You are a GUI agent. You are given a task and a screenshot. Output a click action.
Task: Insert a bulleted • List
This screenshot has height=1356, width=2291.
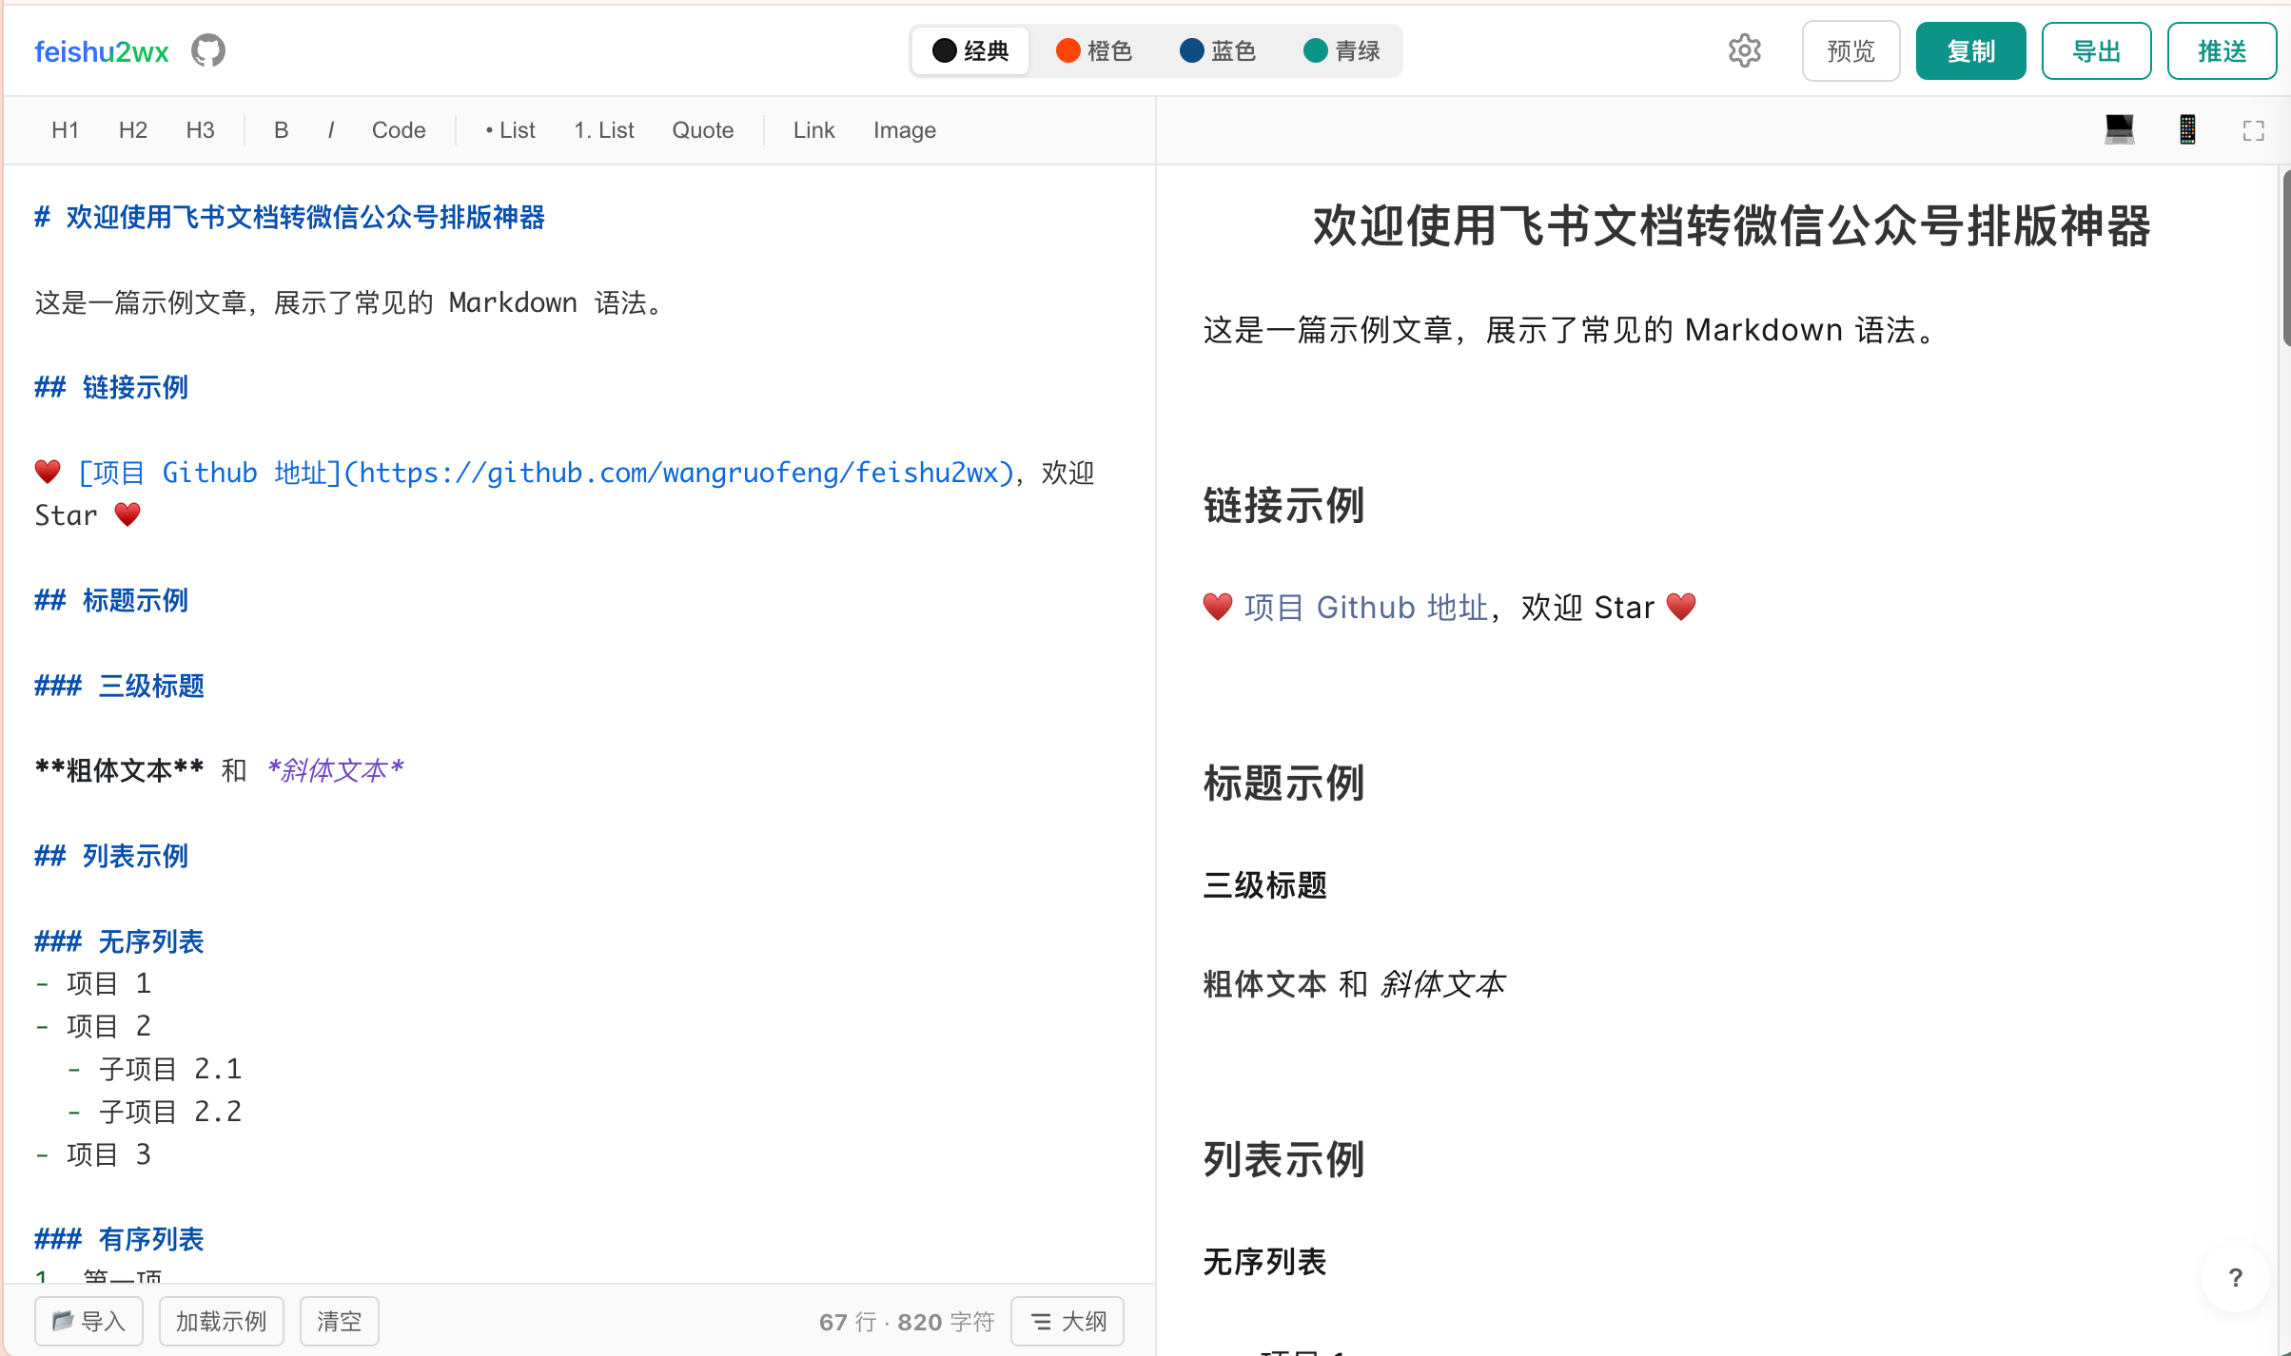[x=510, y=130]
